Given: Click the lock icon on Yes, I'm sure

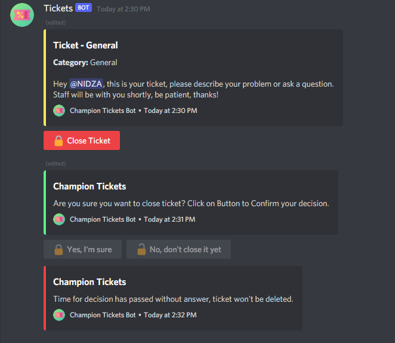Looking at the screenshot, I should coord(58,249).
